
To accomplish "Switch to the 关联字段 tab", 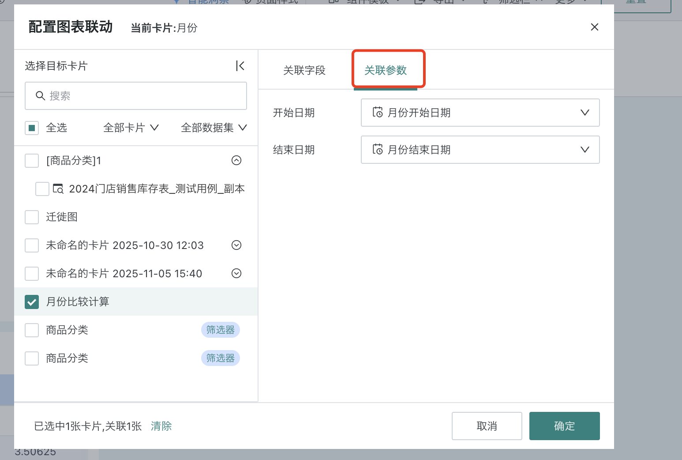I will [x=304, y=70].
